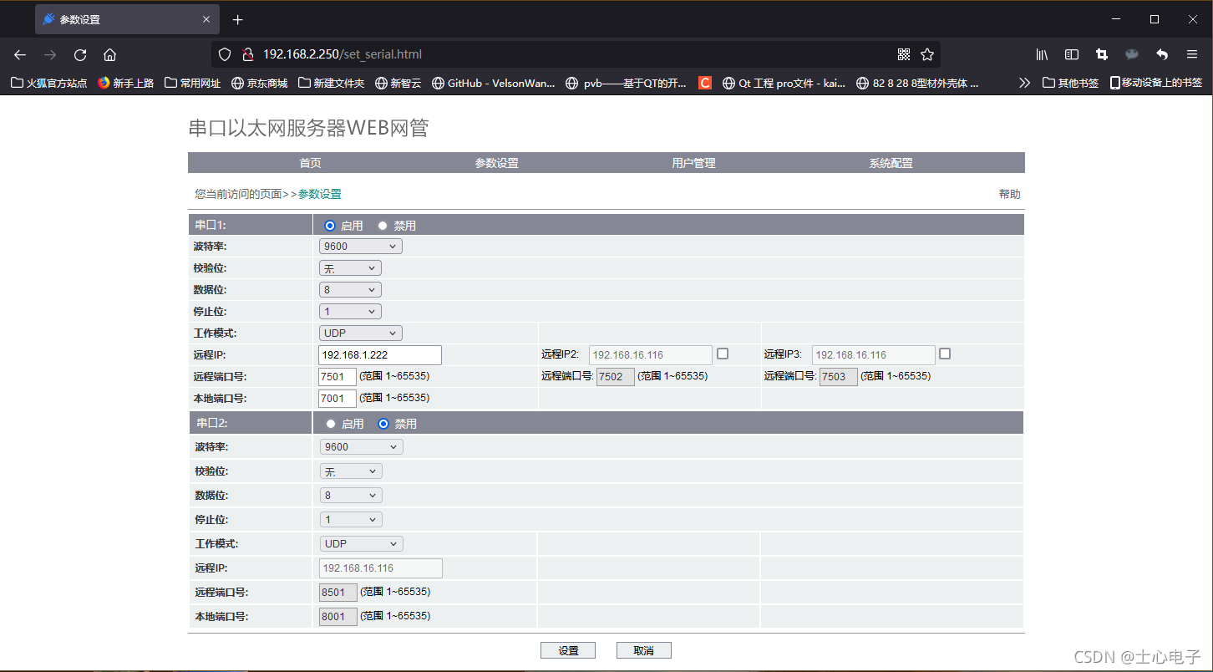Screen dimensions: 1213x672
Task: Open the 停止位 dropdown for 串口1
Action: click(350, 310)
